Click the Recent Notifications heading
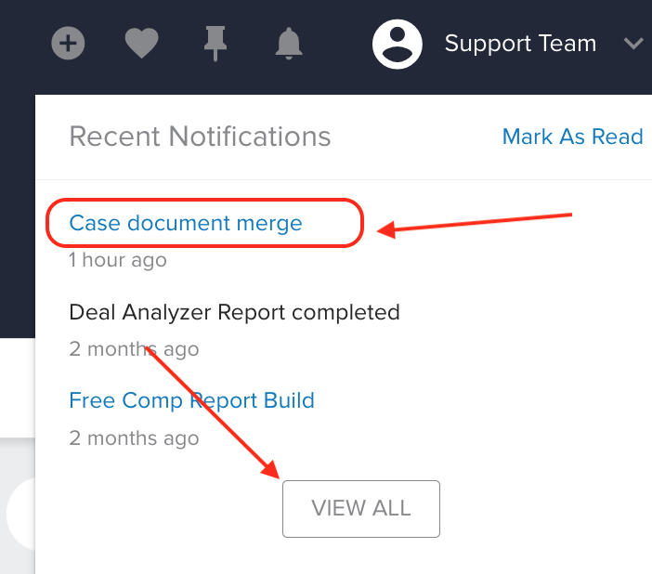652x574 pixels. click(x=200, y=137)
